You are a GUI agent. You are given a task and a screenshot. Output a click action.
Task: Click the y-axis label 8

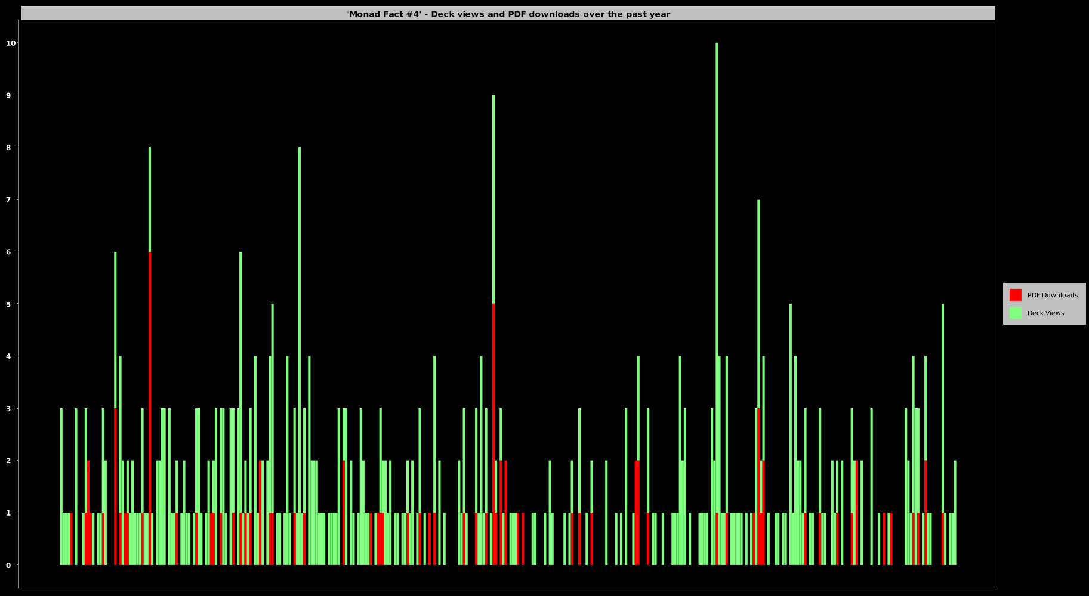[8, 147]
